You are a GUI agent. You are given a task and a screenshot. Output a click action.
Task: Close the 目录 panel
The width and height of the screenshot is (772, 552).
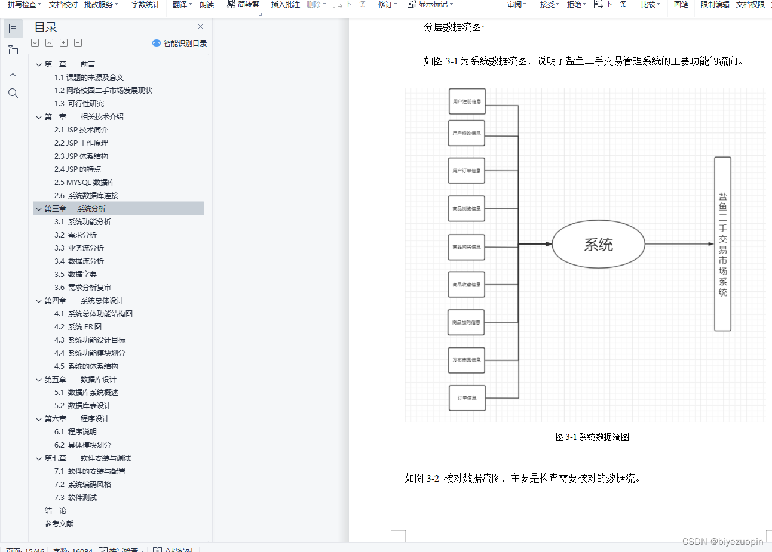point(201,27)
